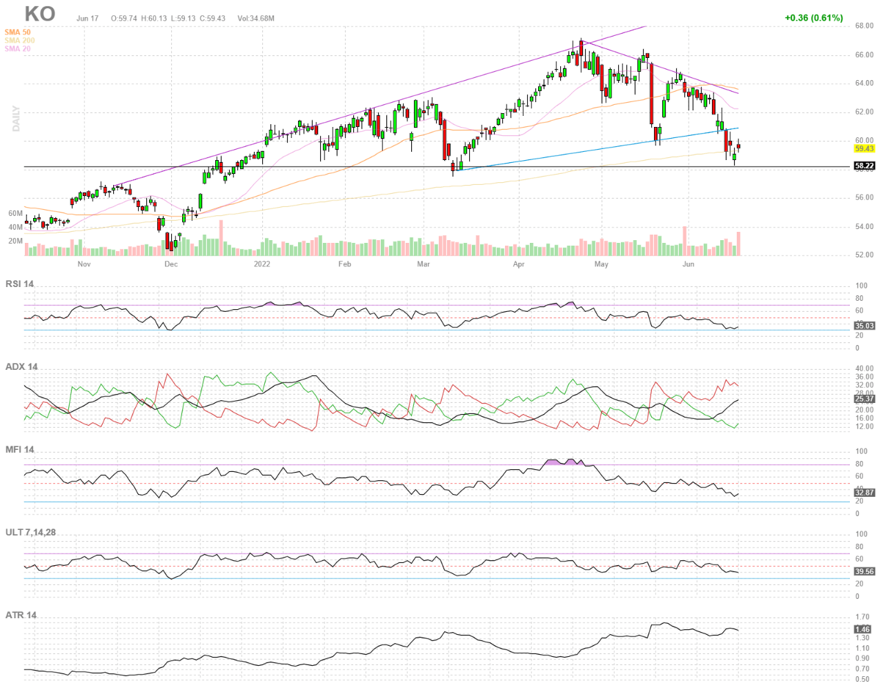The image size is (883, 690).
Task: Click the KO ticker symbol
Action: point(40,14)
